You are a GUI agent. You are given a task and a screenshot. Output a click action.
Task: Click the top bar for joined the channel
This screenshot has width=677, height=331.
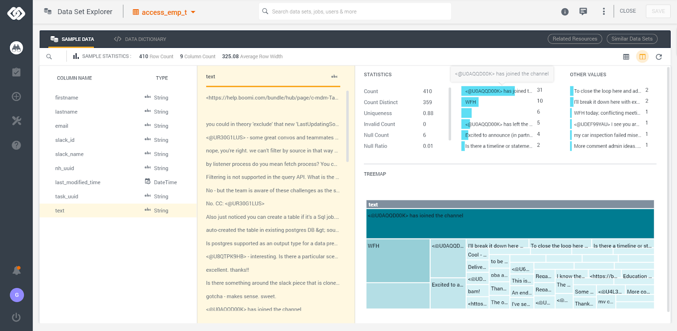tap(488, 91)
